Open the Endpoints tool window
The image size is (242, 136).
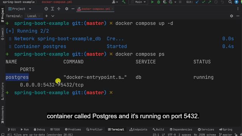point(138,130)
